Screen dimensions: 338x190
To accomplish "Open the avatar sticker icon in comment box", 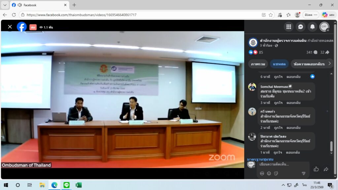I will (262, 174).
